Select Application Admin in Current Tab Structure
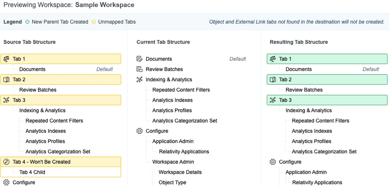Viewport: 389px width, 186px height. [x=173, y=141]
